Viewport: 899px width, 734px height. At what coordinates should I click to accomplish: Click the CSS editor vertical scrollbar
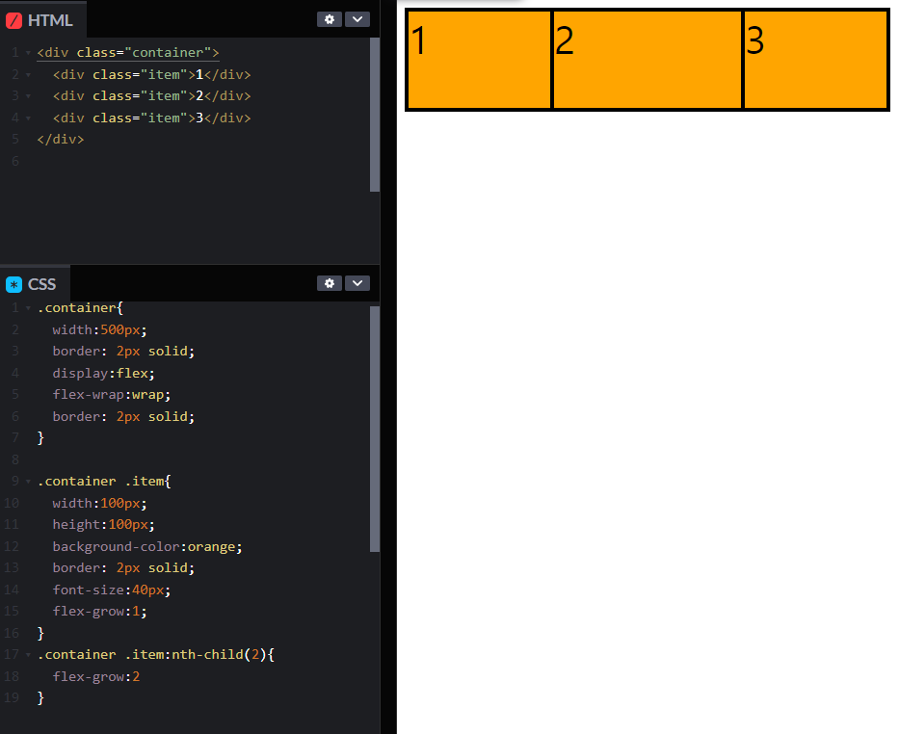click(375, 429)
